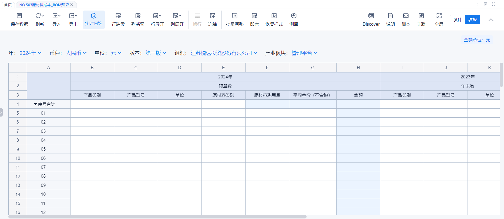Open the 年 2024年 dropdown
The height and width of the screenshot is (219, 504).
point(30,53)
